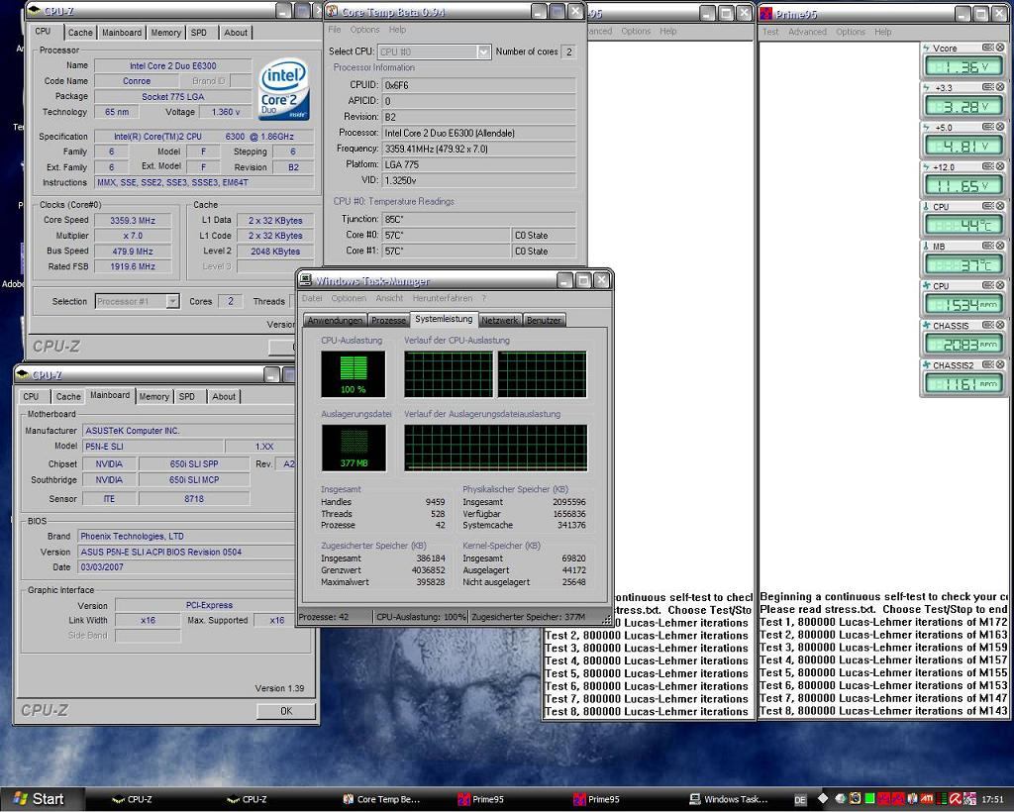Click the ATI icon in the system tray
The image size is (1014, 812).
pyautogui.click(x=927, y=799)
